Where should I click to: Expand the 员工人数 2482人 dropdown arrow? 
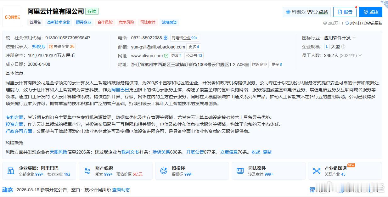tap(360, 55)
